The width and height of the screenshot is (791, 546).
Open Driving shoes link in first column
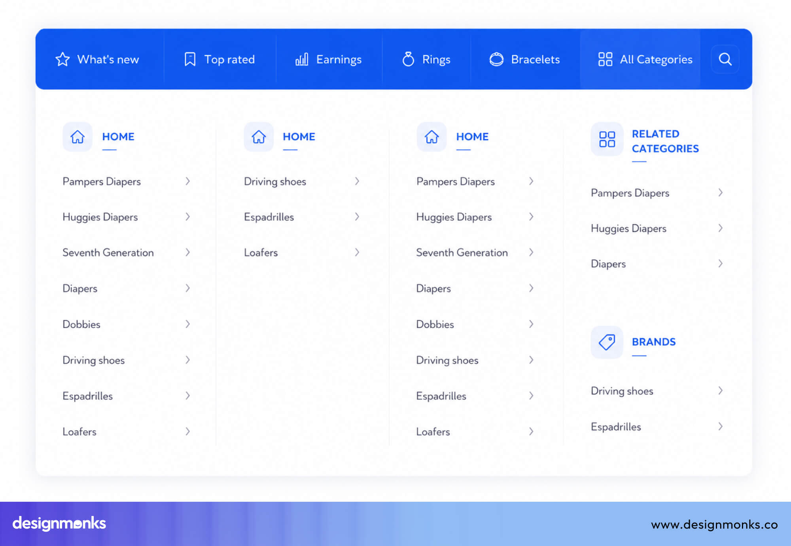point(94,360)
